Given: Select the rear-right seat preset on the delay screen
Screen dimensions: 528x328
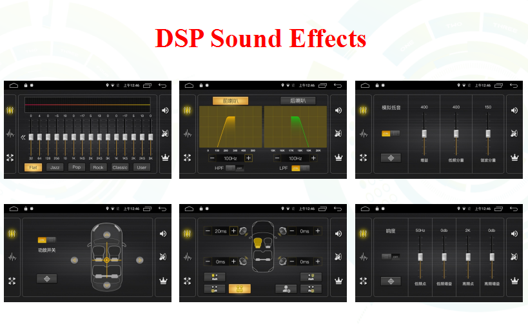Looking at the screenshot, I should 311,289.
